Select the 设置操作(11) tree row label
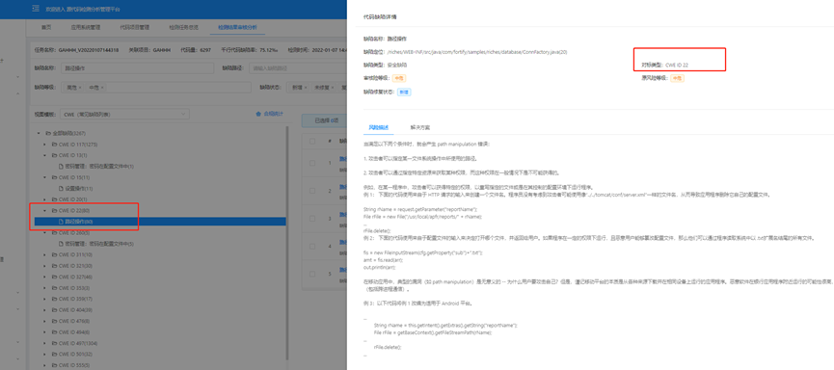Screen dimensions: 834x370 [79, 188]
